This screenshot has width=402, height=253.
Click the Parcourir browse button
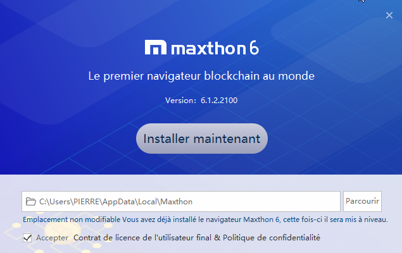pos(362,202)
